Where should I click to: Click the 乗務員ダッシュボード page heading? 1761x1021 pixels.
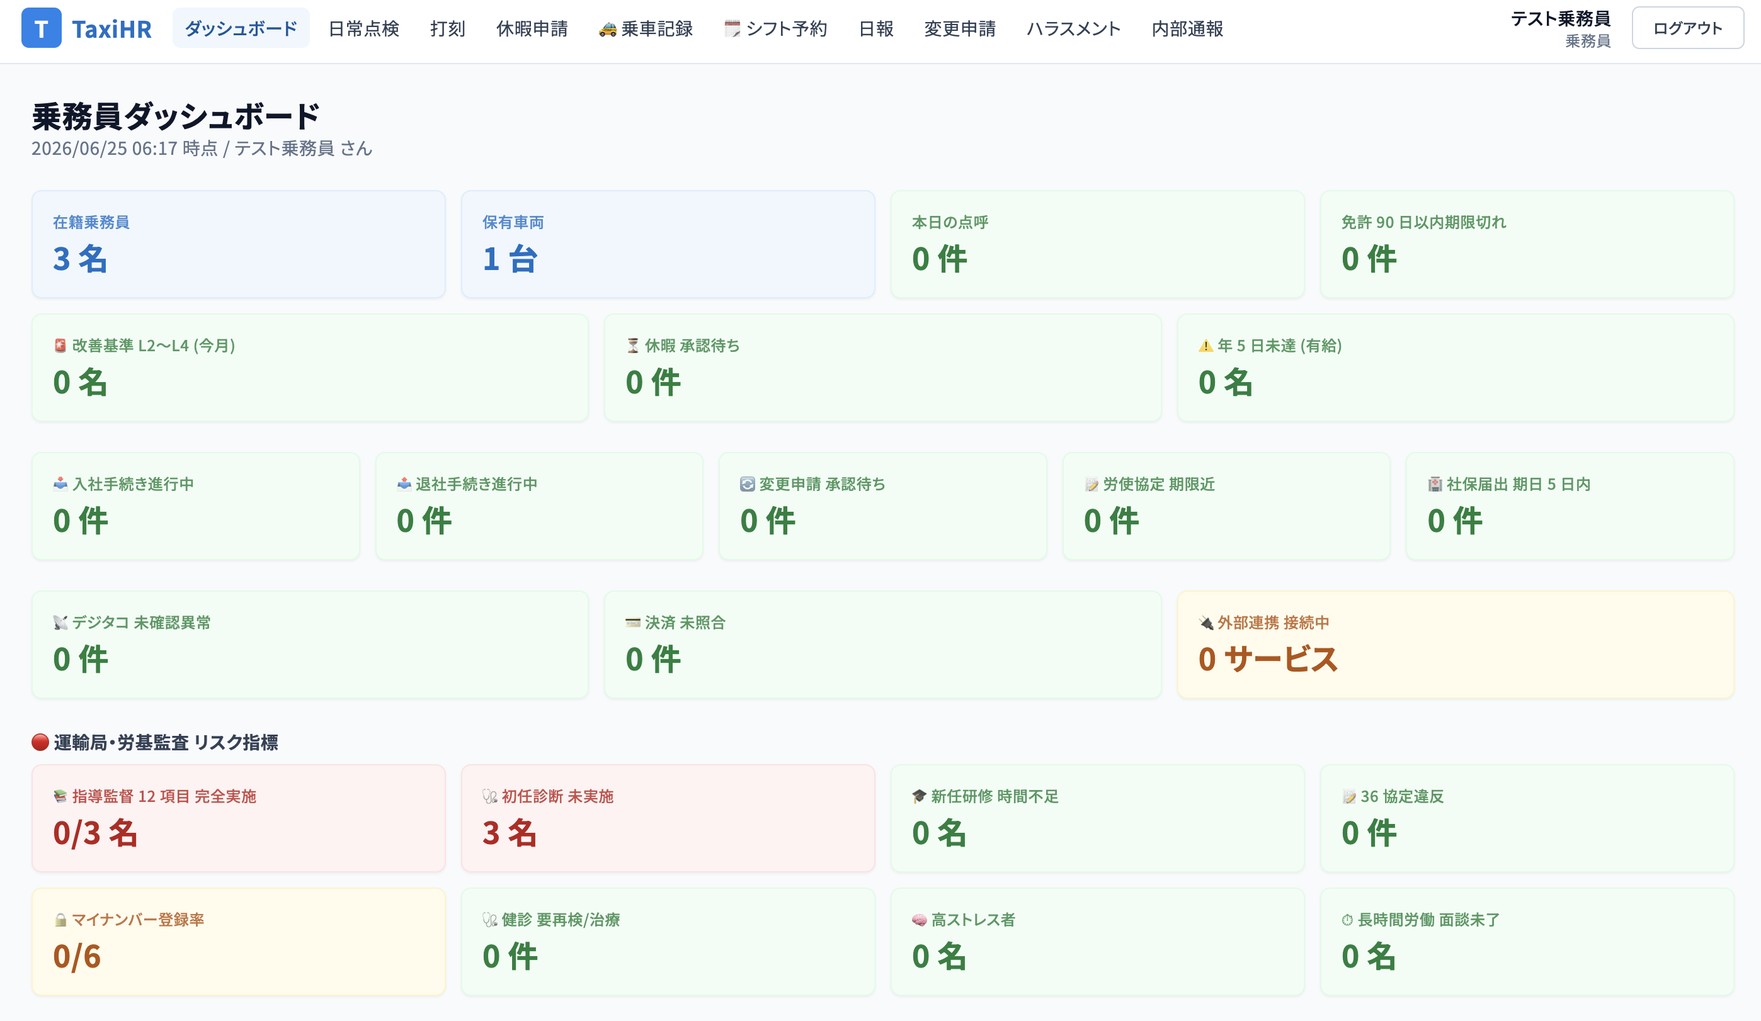175,116
